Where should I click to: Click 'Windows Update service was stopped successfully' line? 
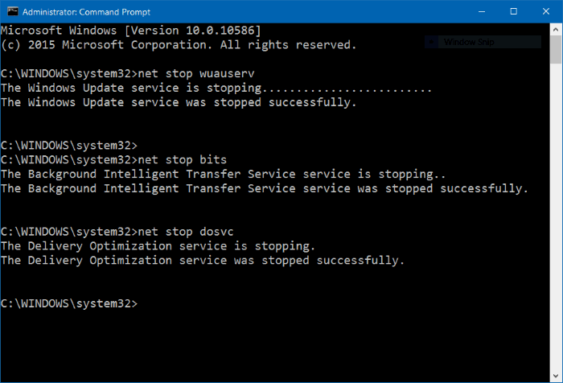click(178, 101)
